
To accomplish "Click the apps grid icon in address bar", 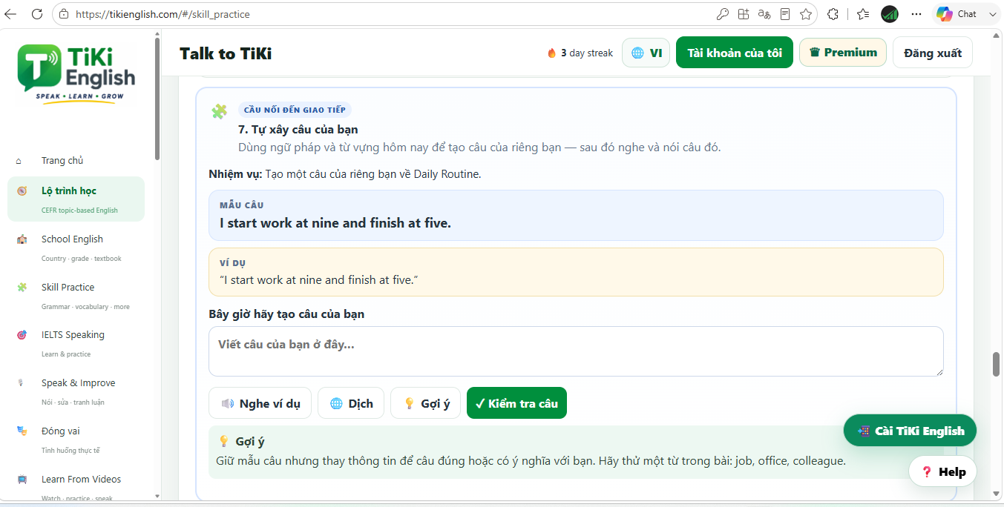I will pos(744,14).
